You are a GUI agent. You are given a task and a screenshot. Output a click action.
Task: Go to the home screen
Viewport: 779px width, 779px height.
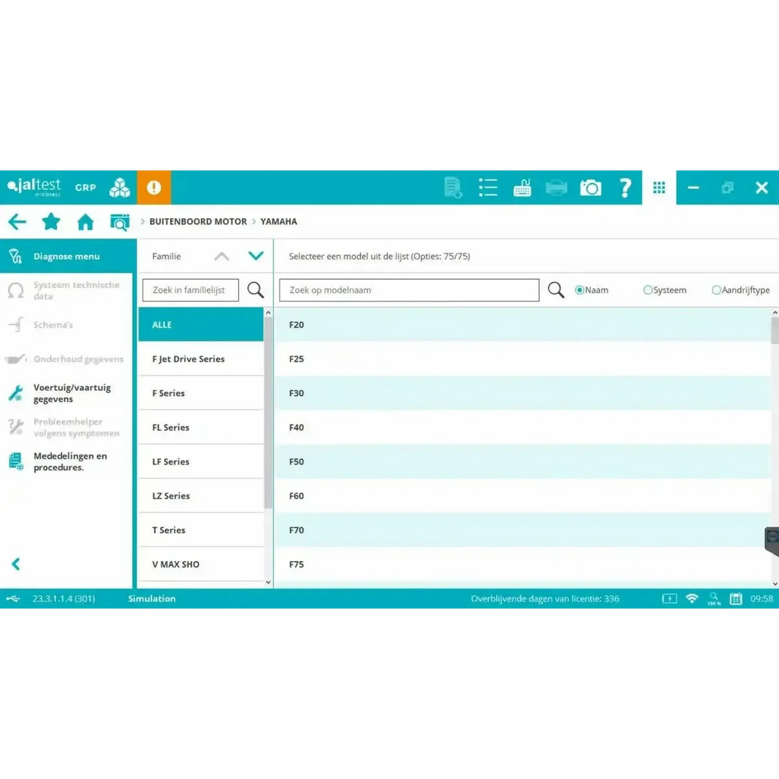pyautogui.click(x=85, y=222)
